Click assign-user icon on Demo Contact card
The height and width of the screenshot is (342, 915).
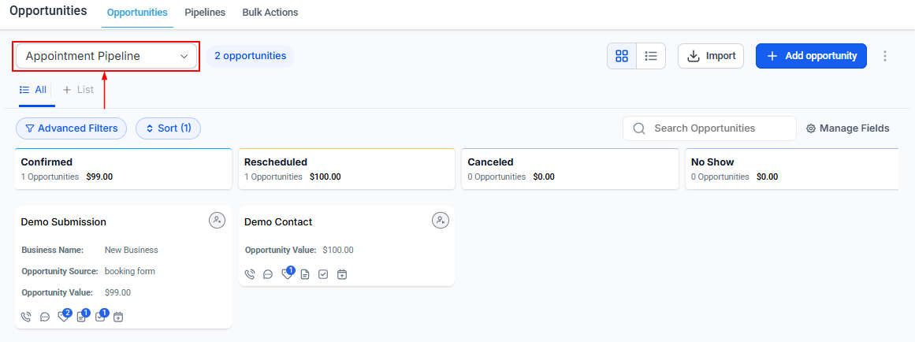click(x=441, y=220)
